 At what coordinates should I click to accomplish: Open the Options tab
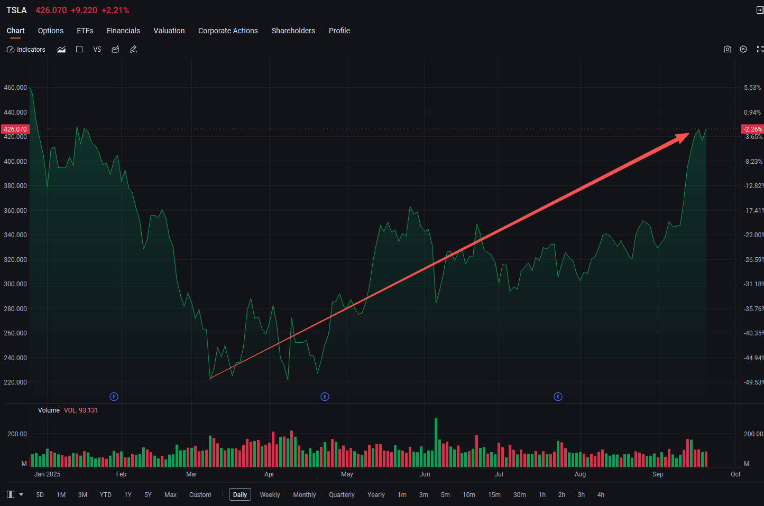coord(51,31)
